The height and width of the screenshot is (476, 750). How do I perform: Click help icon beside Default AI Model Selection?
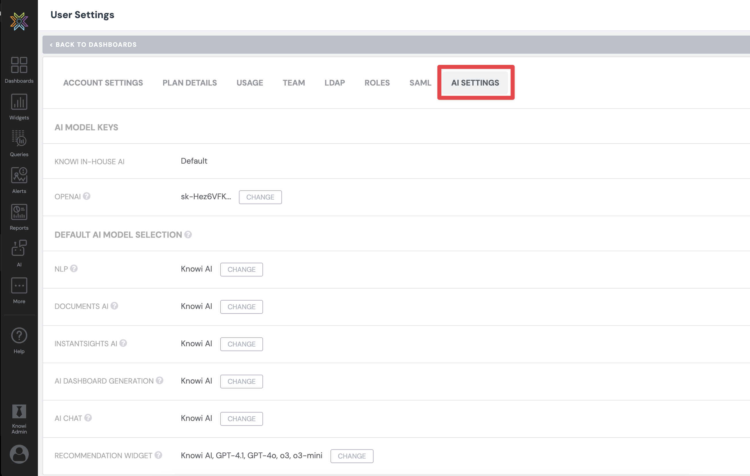click(188, 235)
